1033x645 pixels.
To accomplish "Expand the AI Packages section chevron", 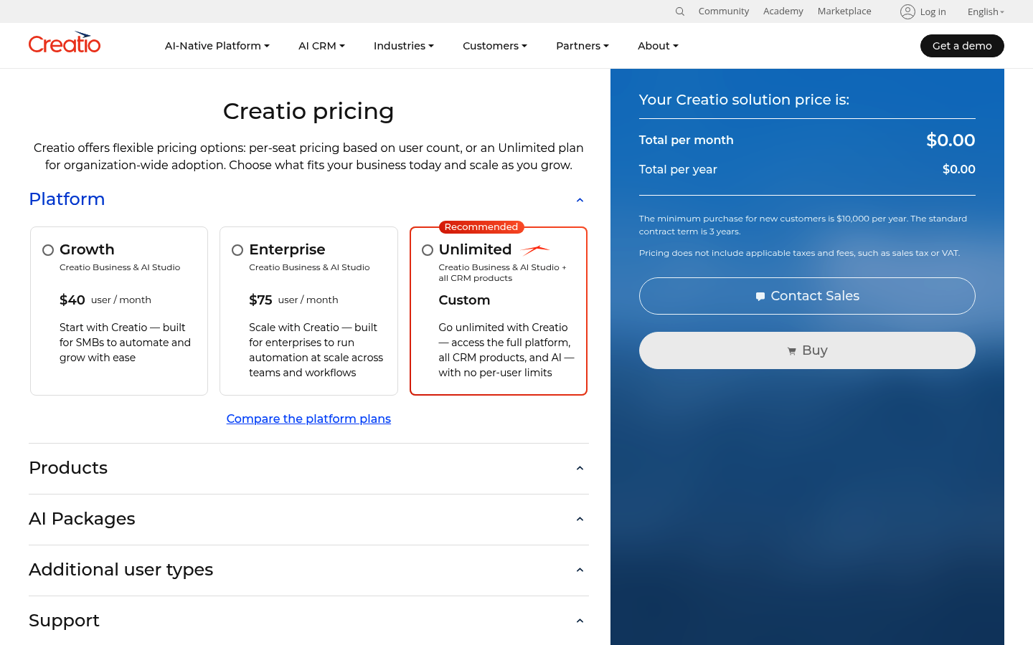I will point(580,520).
